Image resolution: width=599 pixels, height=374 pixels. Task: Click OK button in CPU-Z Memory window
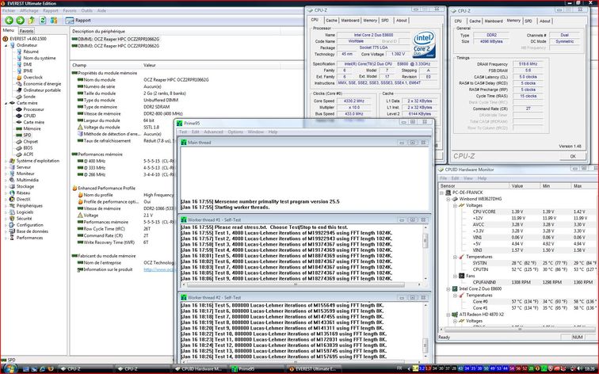(573, 156)
